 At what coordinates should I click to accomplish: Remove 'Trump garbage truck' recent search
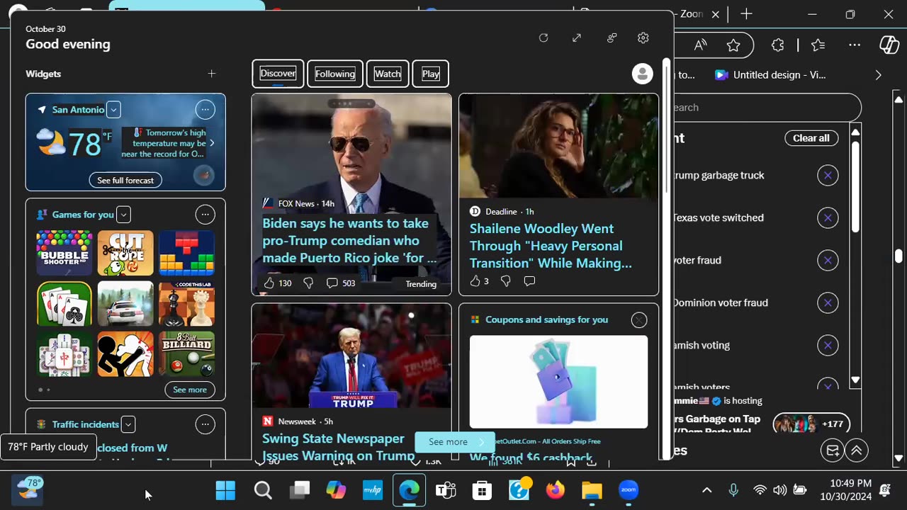pyautogui.click(x=828, y=175)
